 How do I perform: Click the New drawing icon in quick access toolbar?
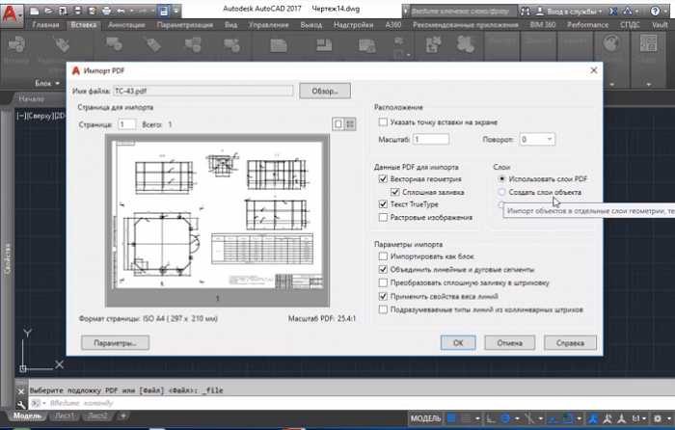pyautogui.click(x=35, y=12)
